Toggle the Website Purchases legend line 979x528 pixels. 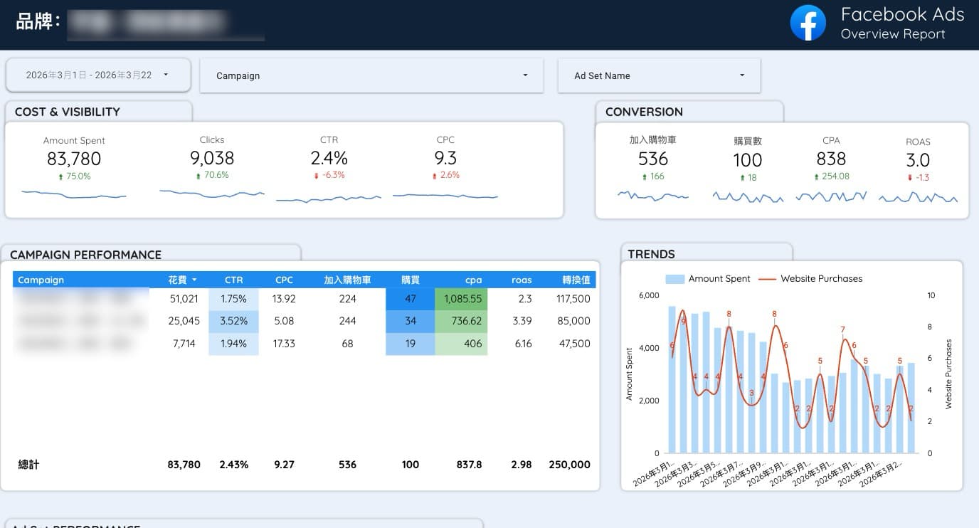(767, 279)
